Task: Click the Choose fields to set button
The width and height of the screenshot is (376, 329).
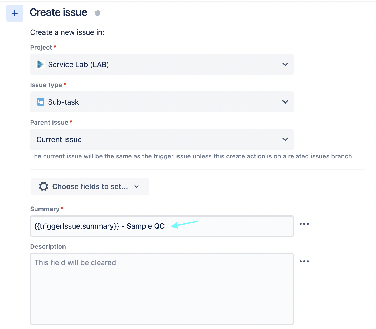Action: coord(90,186)
